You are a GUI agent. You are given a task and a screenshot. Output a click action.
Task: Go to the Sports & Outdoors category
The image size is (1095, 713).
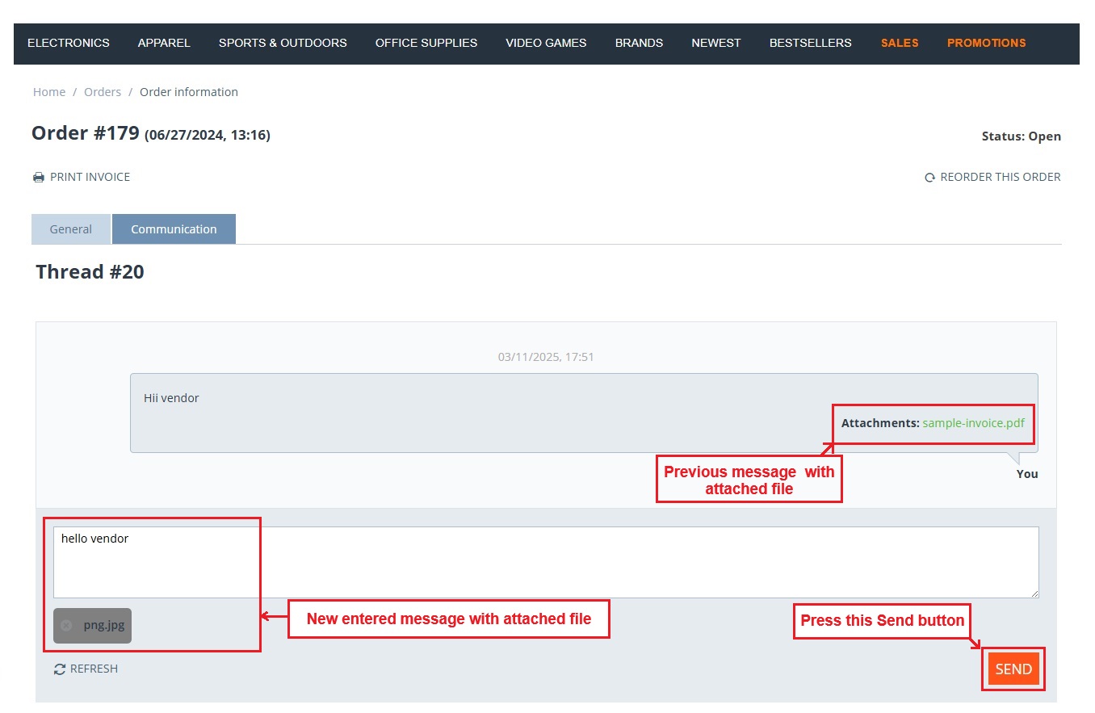pyautogui.click(x=283, y=43)
